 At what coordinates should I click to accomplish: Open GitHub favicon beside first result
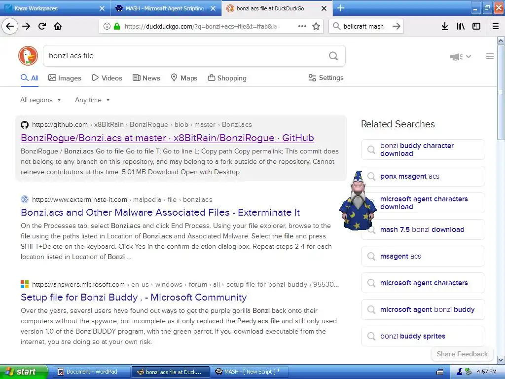(x=25, y=125)
